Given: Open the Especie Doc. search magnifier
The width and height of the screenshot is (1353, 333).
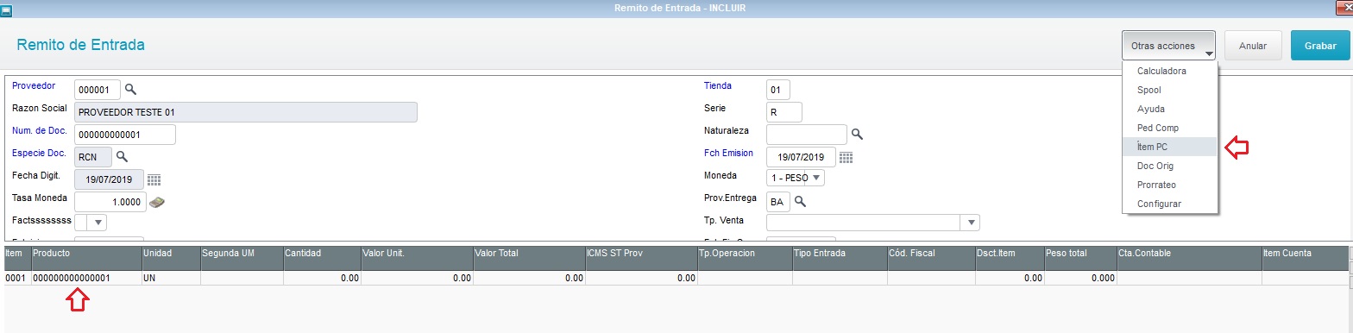Looking at the screenshot, I should point(122,156).
